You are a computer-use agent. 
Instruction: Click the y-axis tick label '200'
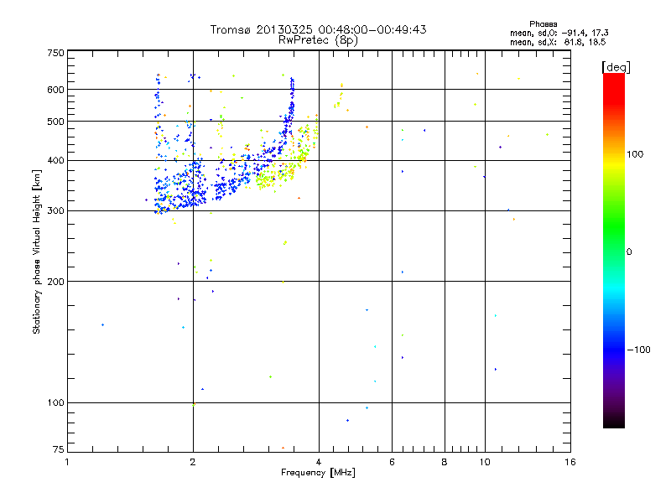[x=55, y=282]
